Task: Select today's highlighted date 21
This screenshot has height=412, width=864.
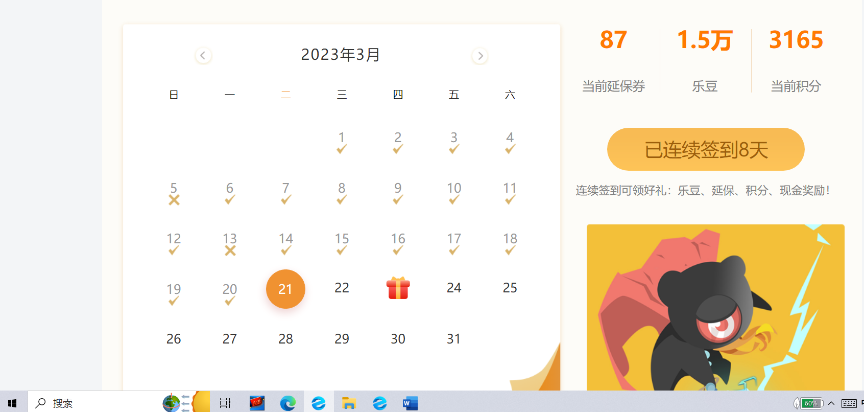Action: (285, 289)
